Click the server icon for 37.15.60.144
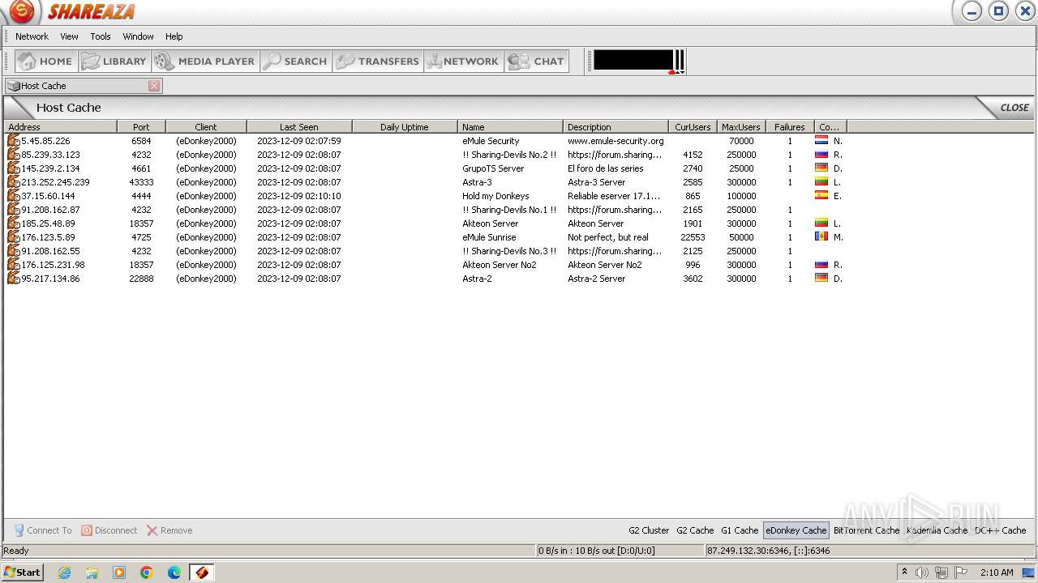The width and height of the screenshot is (1038, 583). [13, 196]
